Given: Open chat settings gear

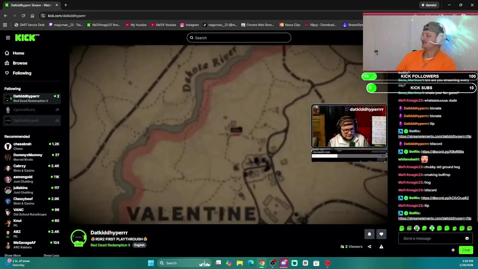Looking at the screenshot, I should (x=453, y=250).
